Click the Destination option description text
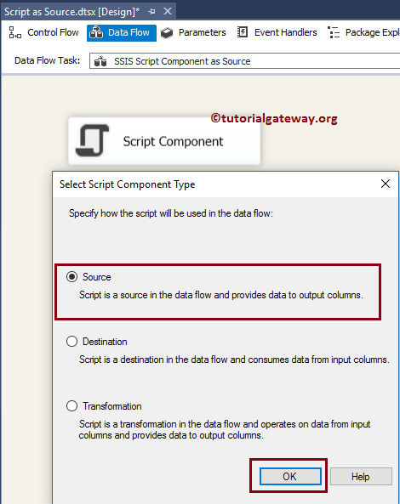400x504 pixels. coord(234,360)
